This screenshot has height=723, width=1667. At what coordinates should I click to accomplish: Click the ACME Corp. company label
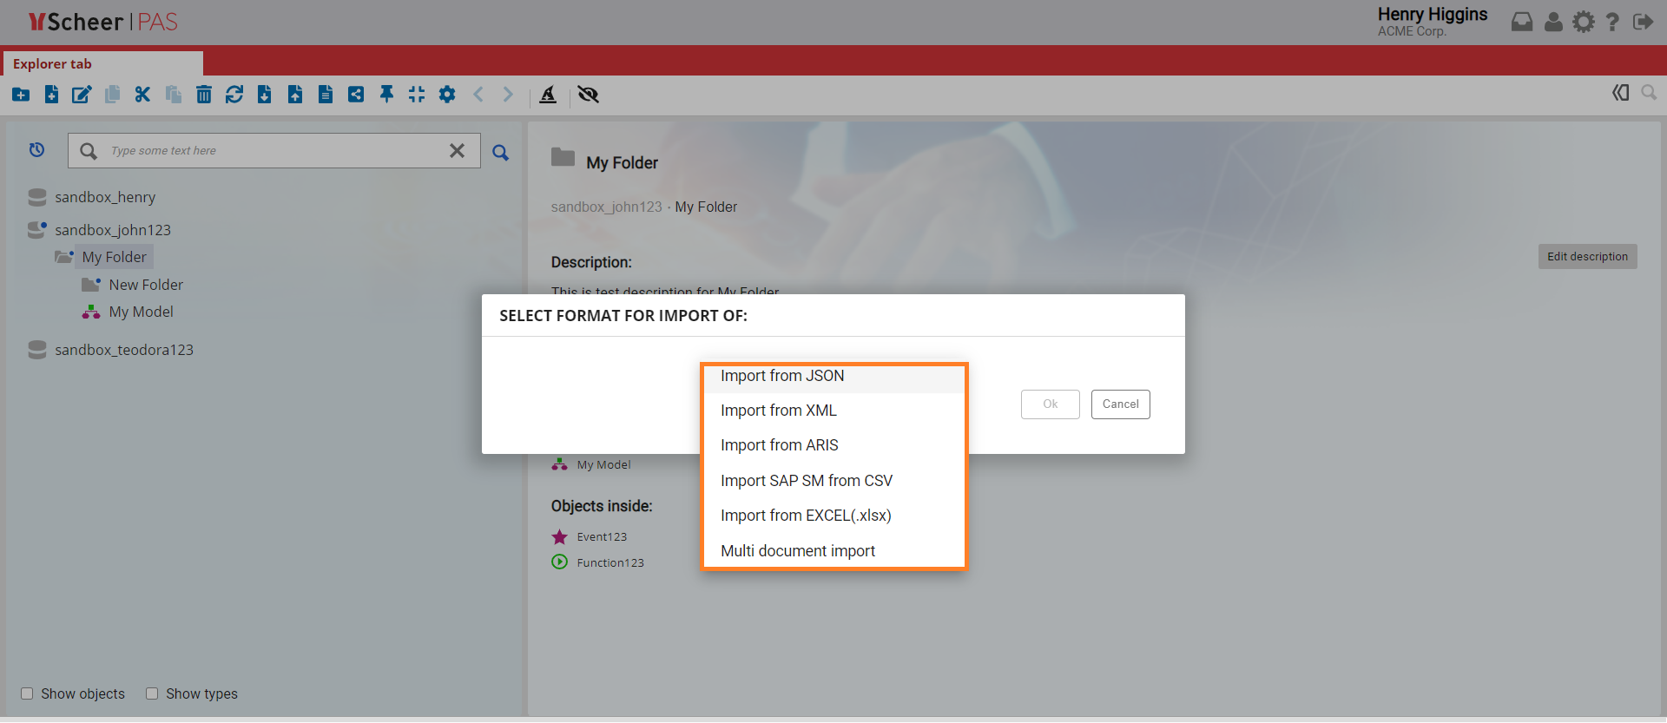pyautogui.click(x=1412, y=31)
